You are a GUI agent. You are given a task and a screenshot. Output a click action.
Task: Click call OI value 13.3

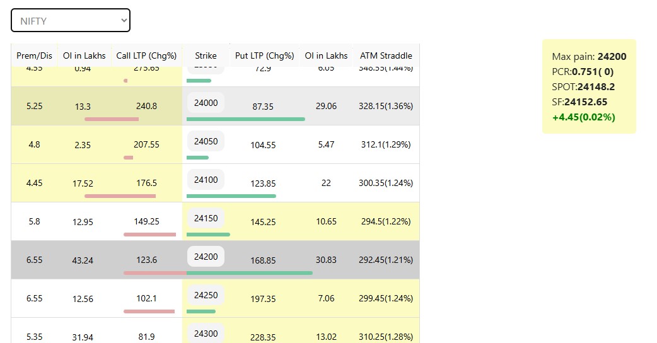(x=83, y=107)
